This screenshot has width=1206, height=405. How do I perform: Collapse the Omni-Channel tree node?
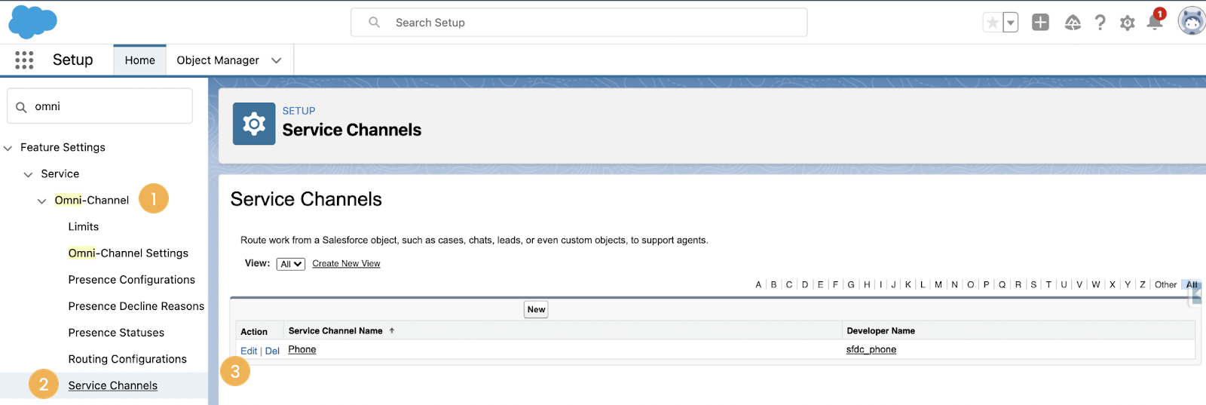(41, 201)
